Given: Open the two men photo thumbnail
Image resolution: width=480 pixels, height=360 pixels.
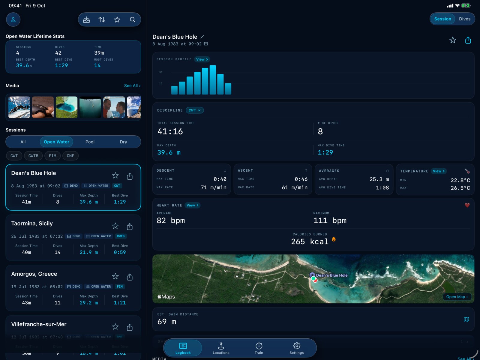Looking at the screenshot, I should (114, 107).
